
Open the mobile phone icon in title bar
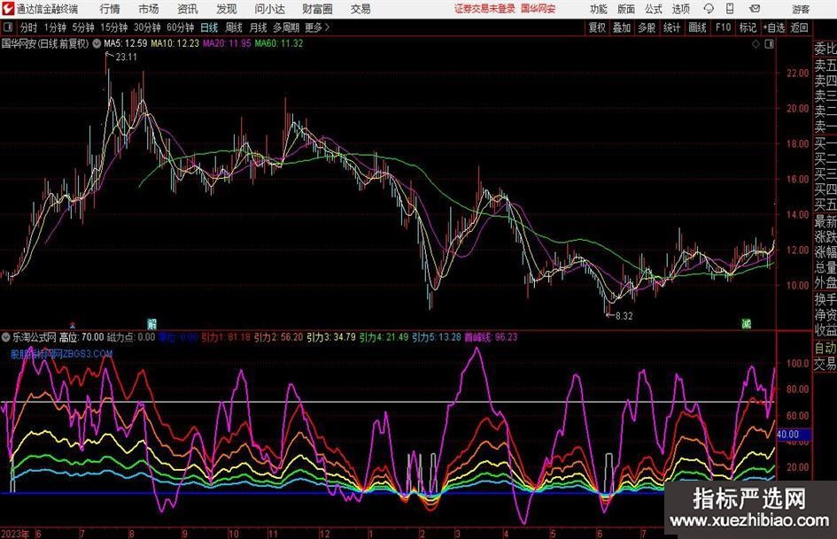[730, 9]
